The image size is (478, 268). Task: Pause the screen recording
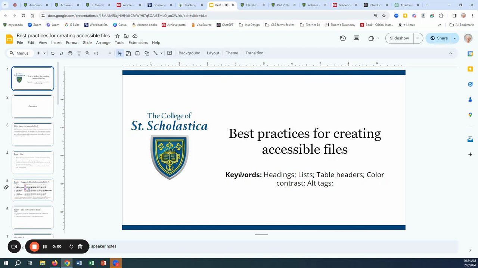[45, 246]
